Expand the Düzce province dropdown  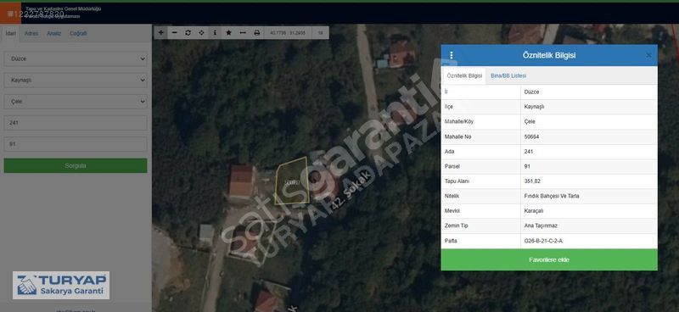(76, 58)
